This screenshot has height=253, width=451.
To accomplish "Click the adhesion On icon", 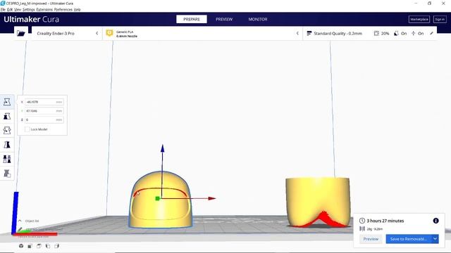I will point(414,33).
